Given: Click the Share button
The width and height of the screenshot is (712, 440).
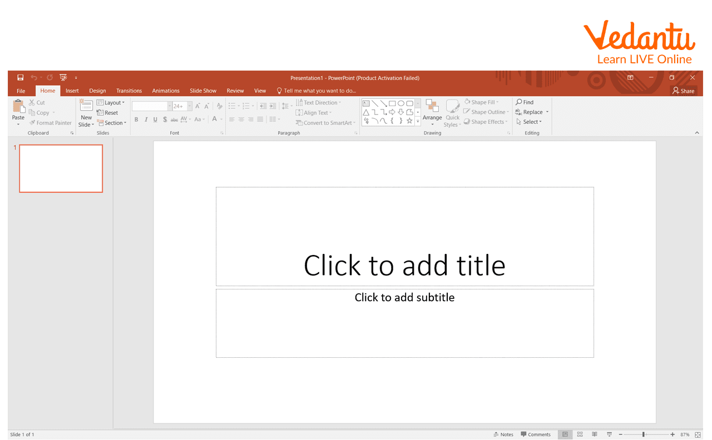Looking at the screenshot, I should pos(683,91).
